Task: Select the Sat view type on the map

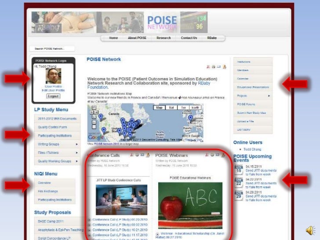Action: tap(171, 108)
